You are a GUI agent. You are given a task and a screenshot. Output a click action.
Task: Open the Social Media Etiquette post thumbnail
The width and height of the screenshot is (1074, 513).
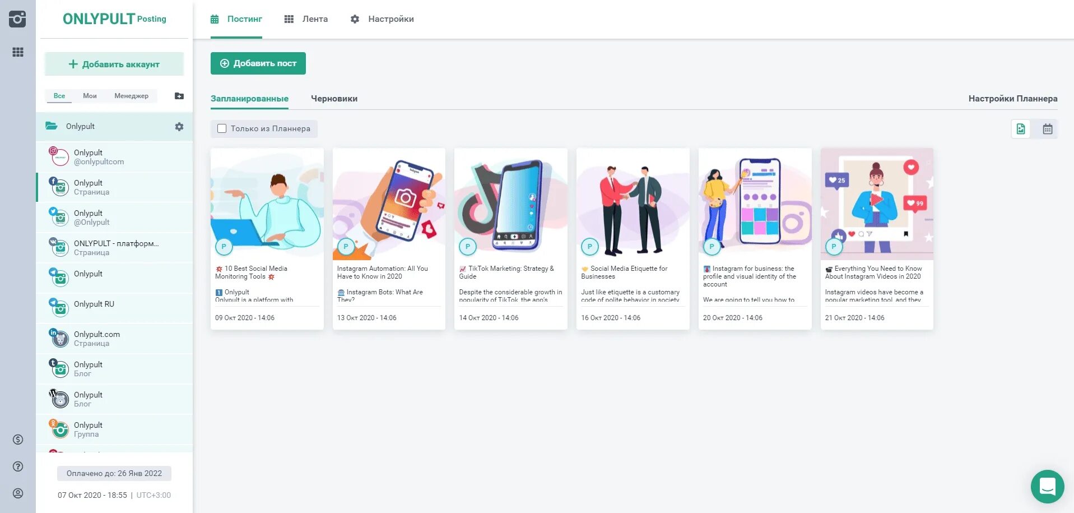click(633, 204)
